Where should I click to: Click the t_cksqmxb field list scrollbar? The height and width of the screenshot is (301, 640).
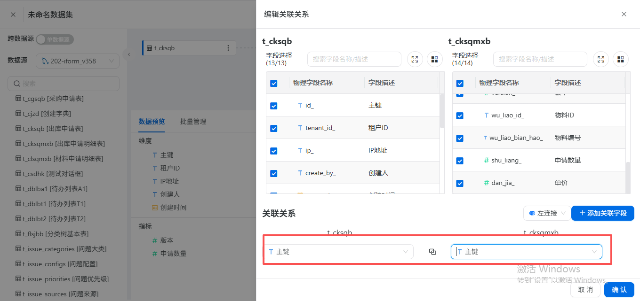628,178
